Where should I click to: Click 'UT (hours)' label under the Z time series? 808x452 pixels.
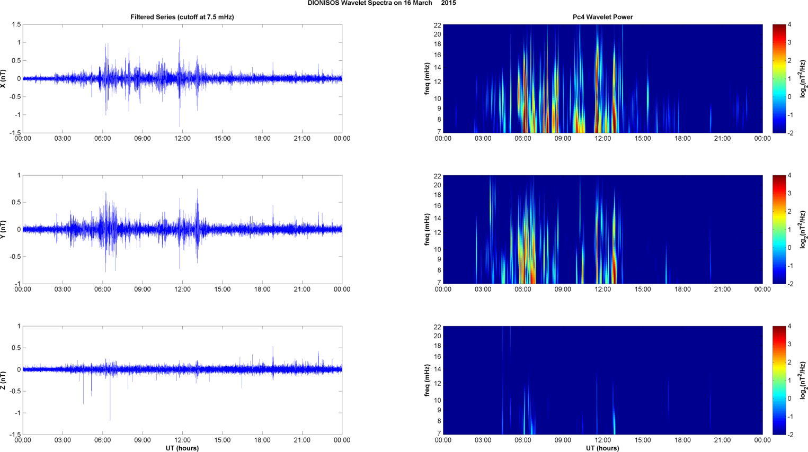[182, 448]
